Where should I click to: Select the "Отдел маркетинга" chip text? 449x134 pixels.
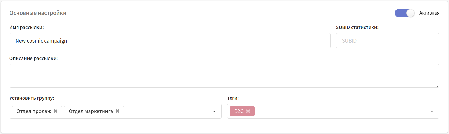pos(91,111)
